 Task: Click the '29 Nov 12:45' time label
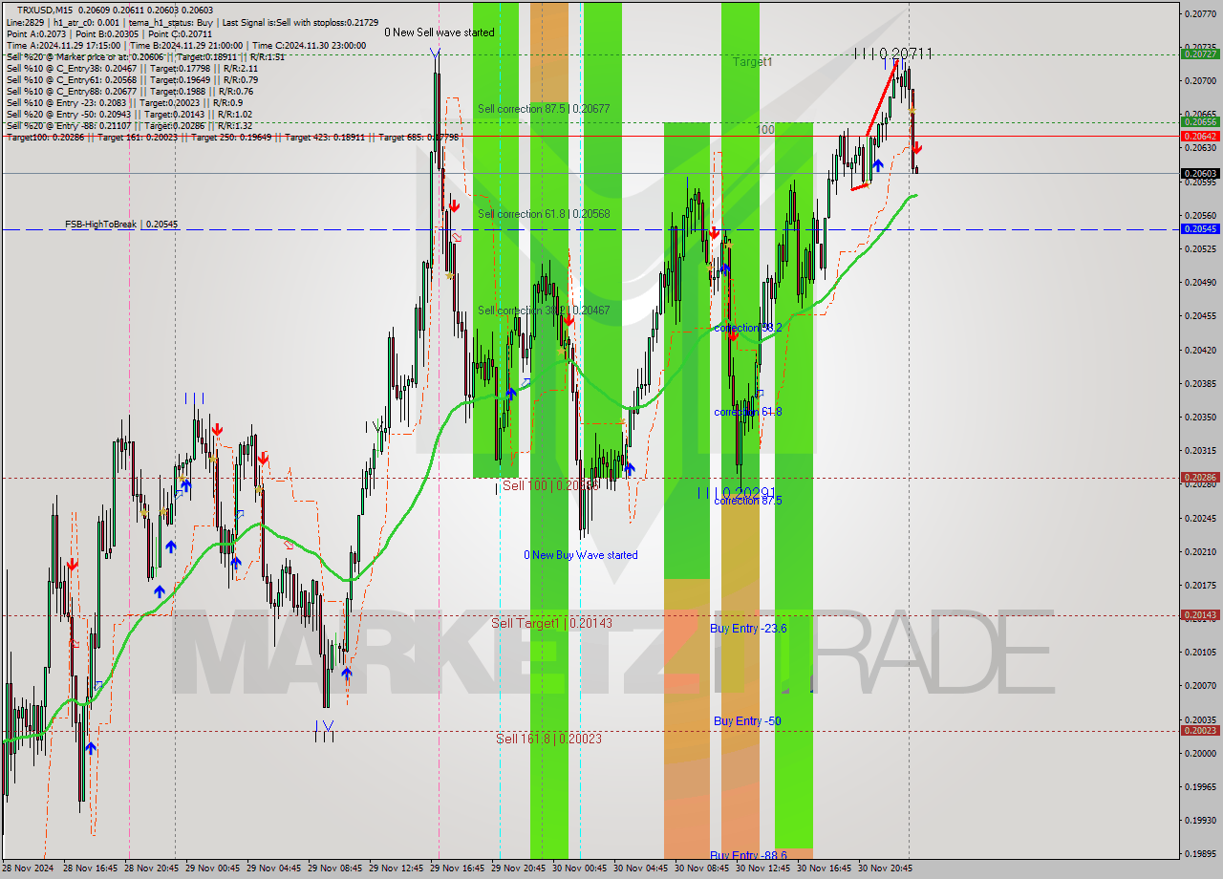point(397,868)
